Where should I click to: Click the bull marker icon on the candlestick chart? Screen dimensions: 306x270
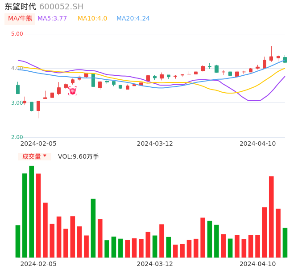pyautogui.click(x=73, y=91)
